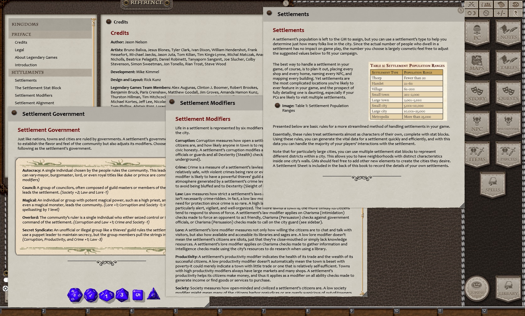The width and height of the screenshot is (525, 316).
Task: Expand the KINGDOMS section heading
Action: pyautogui.click(x=25, y=24)
